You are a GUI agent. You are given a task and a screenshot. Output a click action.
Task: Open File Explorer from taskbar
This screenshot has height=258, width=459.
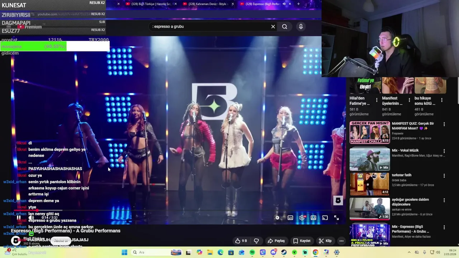[x=210, y=252]
